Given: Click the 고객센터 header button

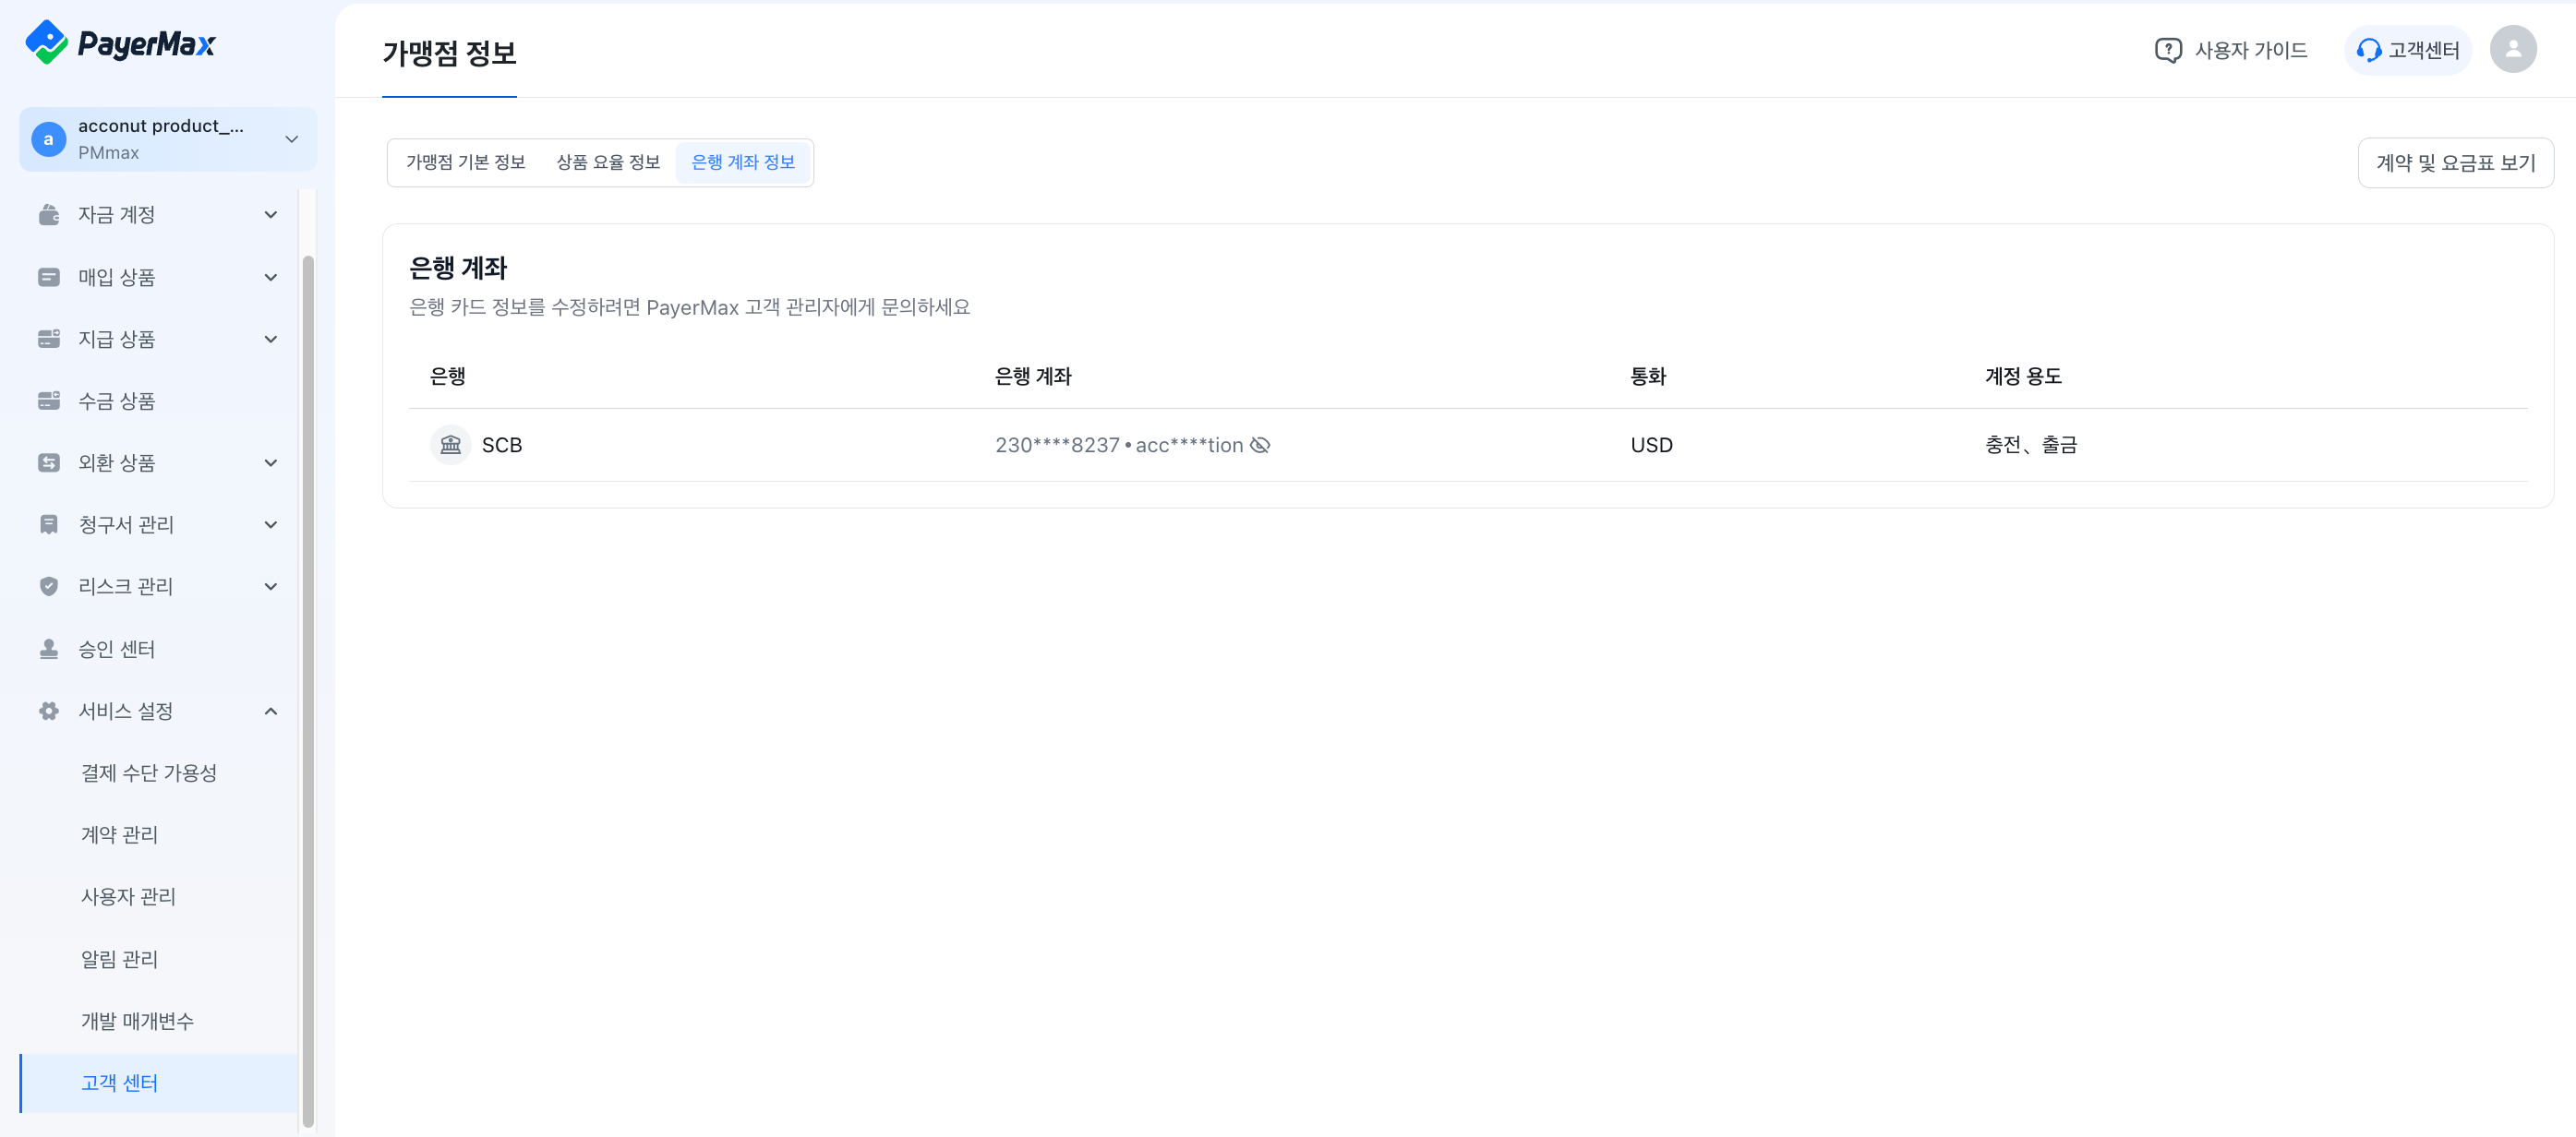Looking at the screenshot, I should pos(2408,50).
